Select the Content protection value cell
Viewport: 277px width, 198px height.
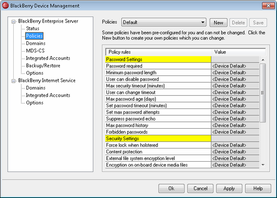[235, 152]
